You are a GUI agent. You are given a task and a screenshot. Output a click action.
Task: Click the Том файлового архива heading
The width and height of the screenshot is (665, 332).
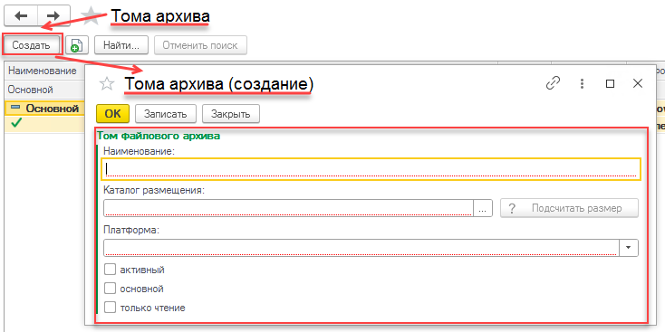click(159, 136)
